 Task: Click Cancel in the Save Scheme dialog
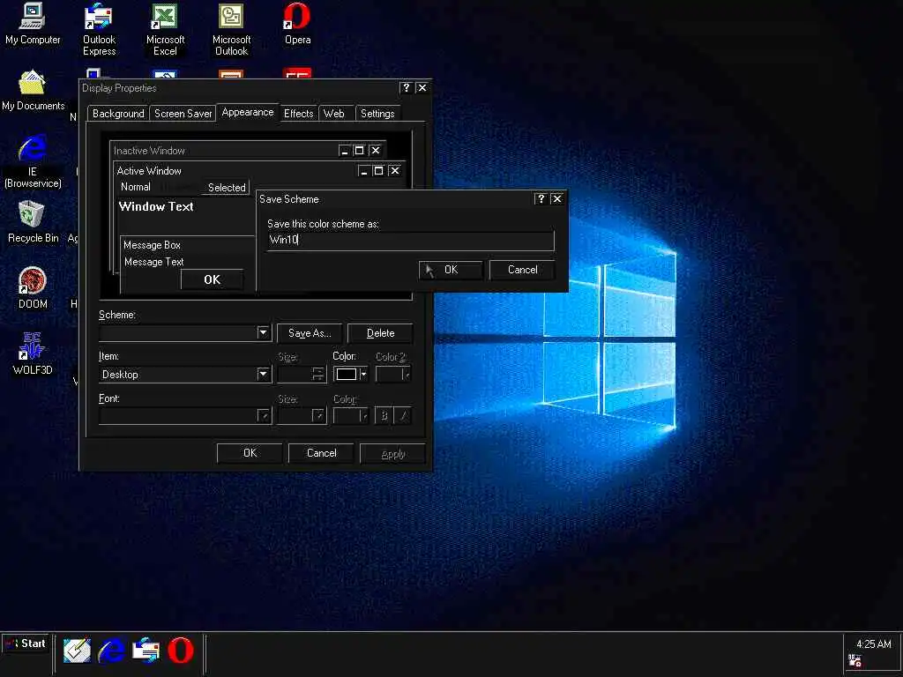point(522,270)
